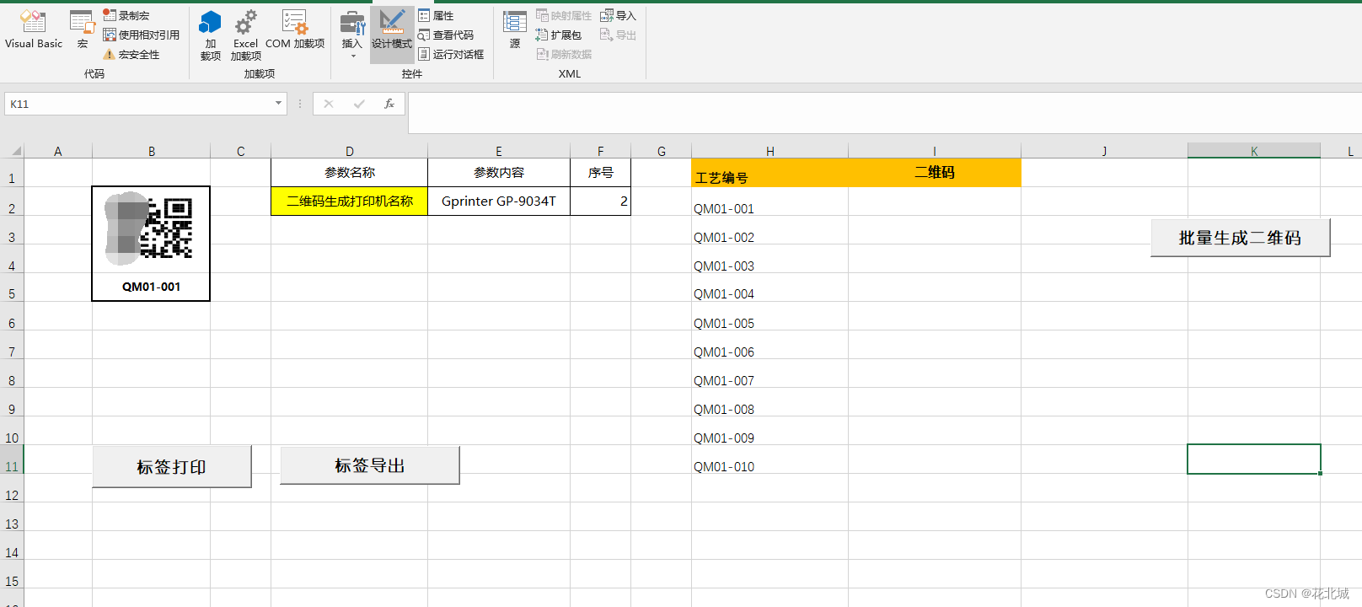1362x607 pixels.
Task: Select cell containing QM01-006
Action: (769, 345)
